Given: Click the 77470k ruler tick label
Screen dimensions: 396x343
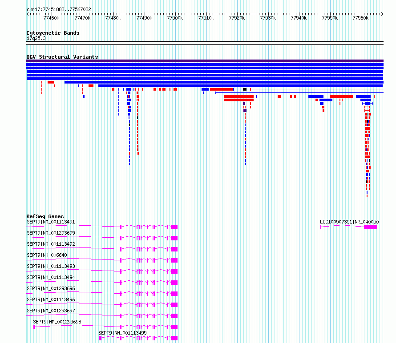Looking at the screenshot, I should pos(82,18).
